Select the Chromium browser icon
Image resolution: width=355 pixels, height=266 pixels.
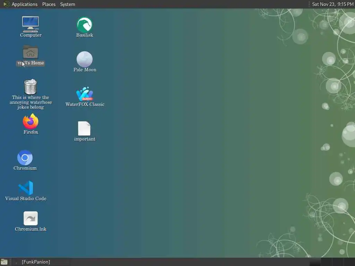25,158
